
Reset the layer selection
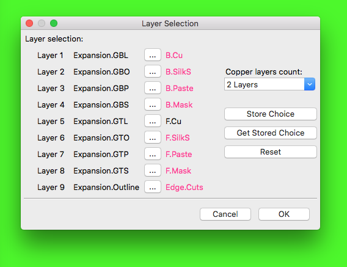271,152
